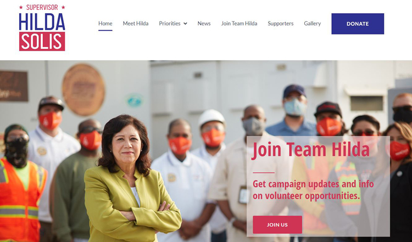
Task: Open the Gallery nav link
Action: (313, 24)
